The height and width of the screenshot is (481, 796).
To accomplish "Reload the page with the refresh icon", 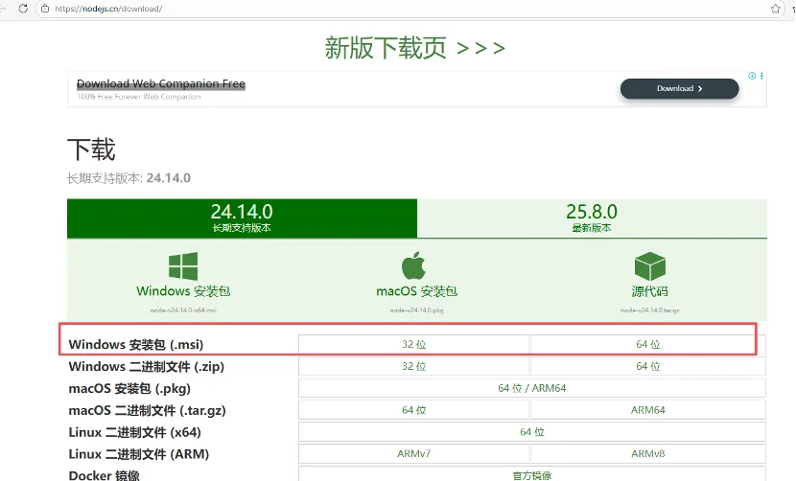I will pyautogui.click(x=23, y=9).
